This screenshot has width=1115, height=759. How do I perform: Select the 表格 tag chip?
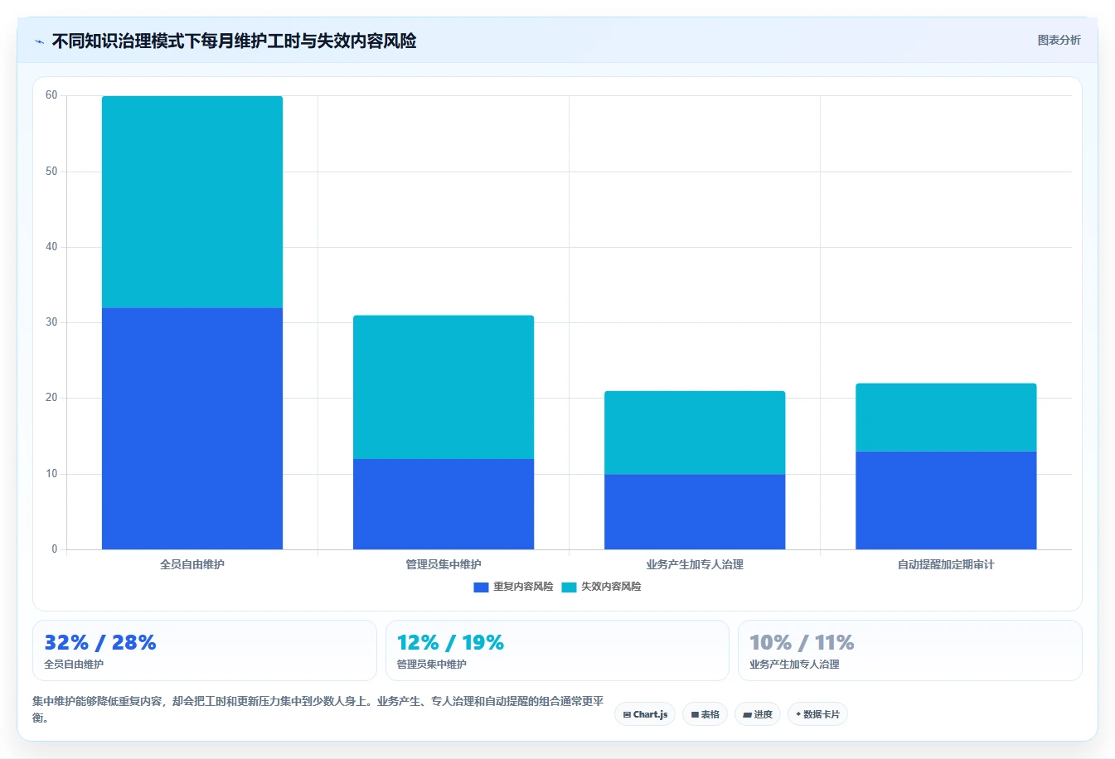(x=705, y=714)
